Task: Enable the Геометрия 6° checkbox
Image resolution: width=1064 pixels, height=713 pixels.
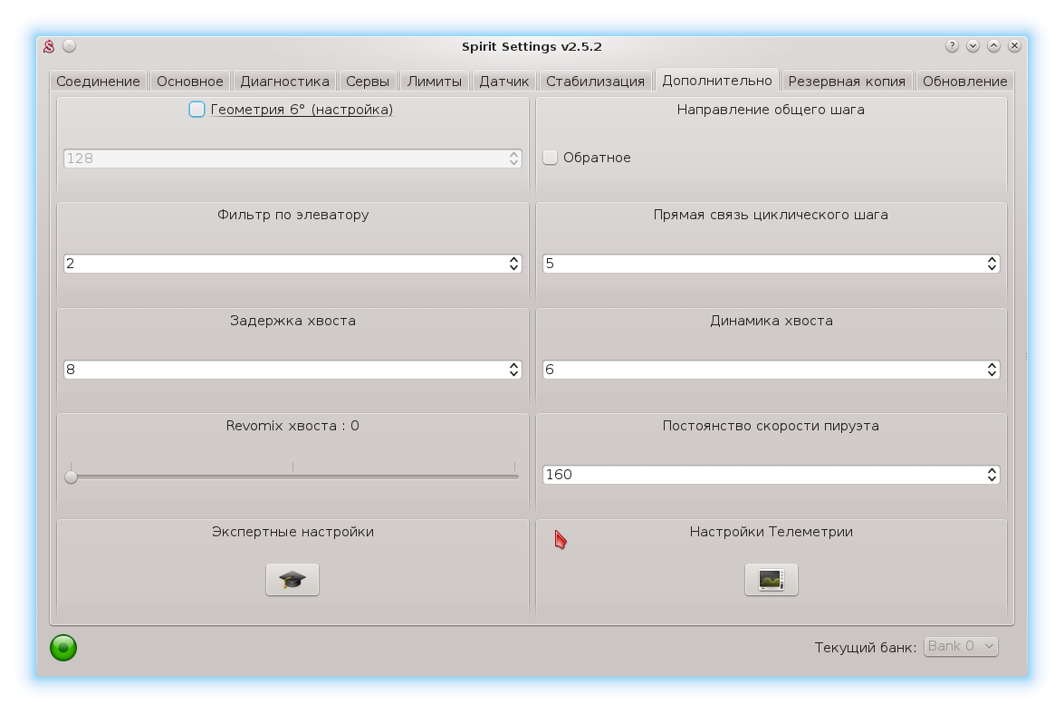Action: [x=197, y=110]
